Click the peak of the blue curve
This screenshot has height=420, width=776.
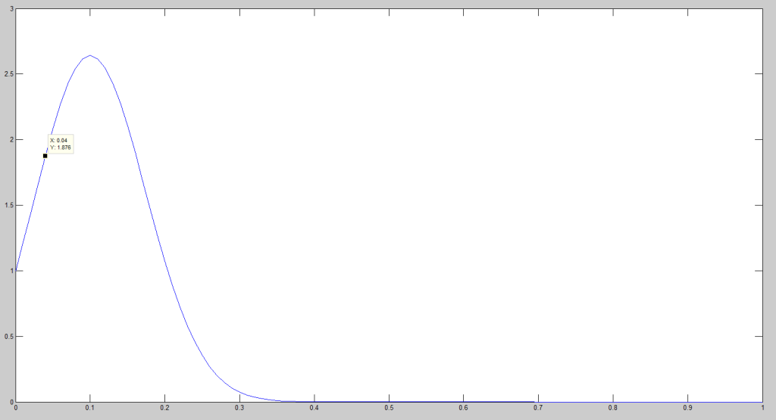90,55
